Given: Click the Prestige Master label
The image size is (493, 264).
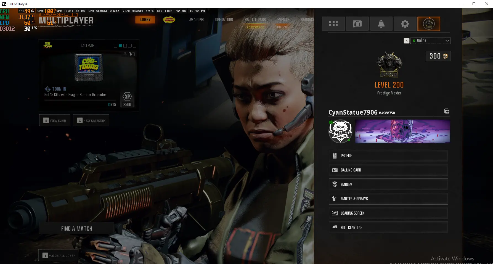Looking at the screenshot, I should coord(389,93).
